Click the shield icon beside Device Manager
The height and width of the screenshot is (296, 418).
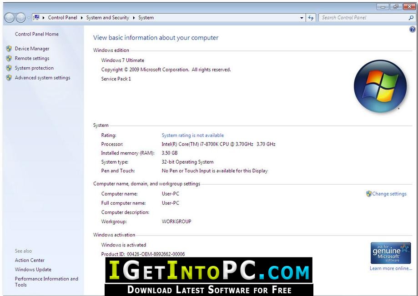(9, 49)
